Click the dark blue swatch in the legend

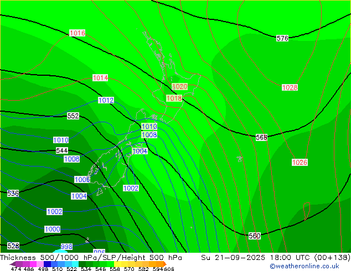pos(47,264)
